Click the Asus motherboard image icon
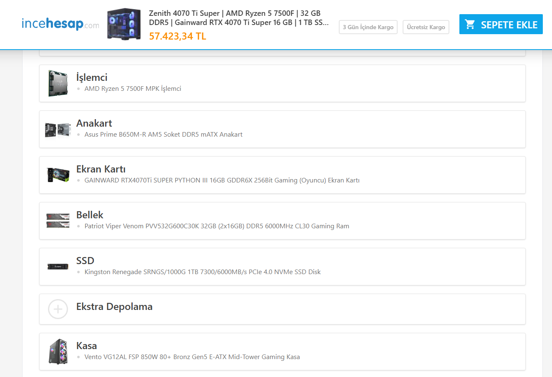Image resolution: width=552 pixels, height=377 pixels. (58, 130)
